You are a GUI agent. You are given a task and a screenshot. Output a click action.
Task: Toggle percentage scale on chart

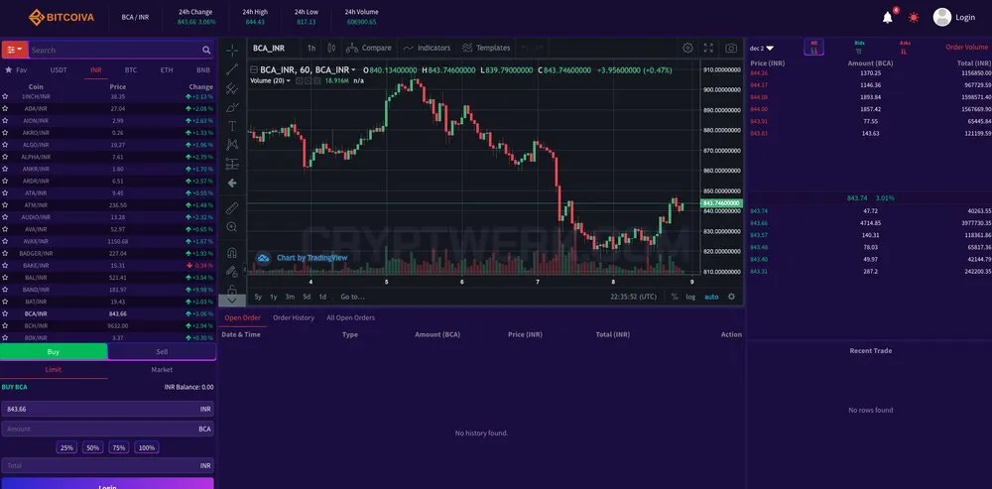[x=675, y=297]
